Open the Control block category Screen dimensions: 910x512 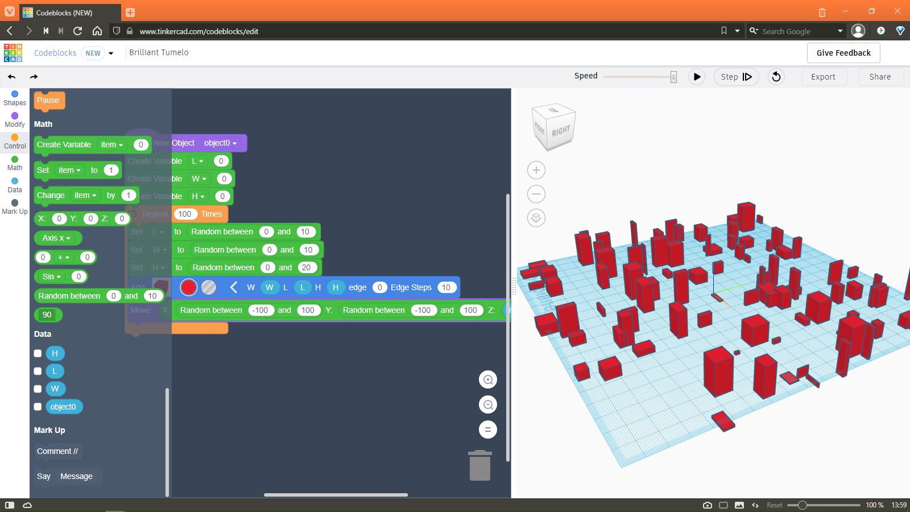click(x=15, y=142)
